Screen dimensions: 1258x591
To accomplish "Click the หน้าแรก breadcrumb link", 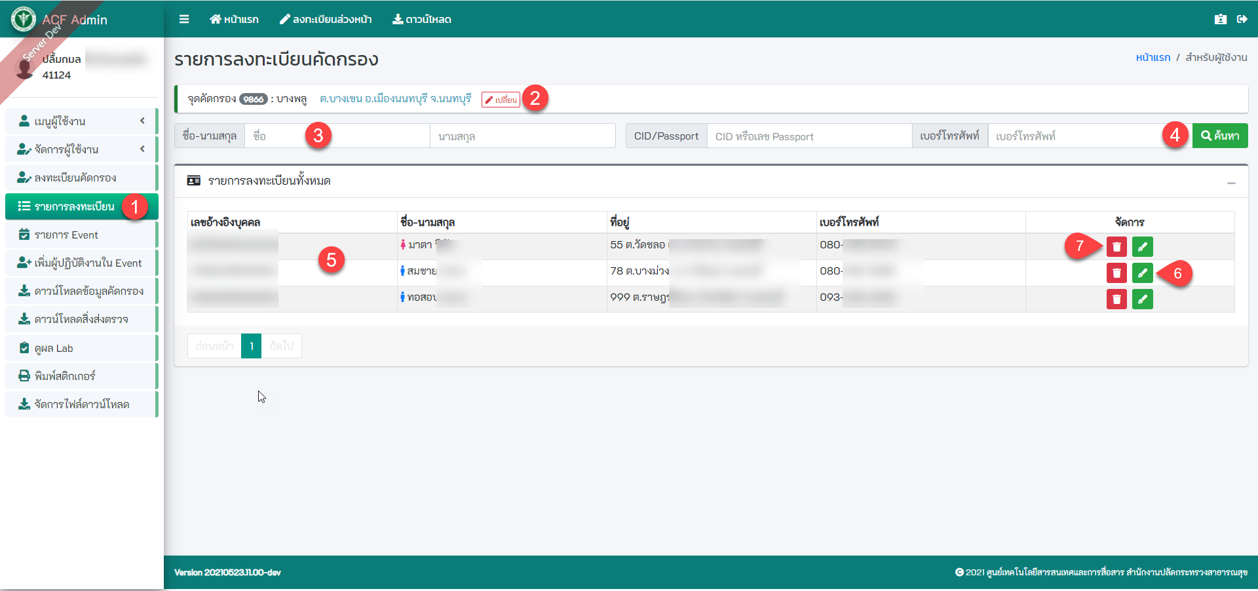I will click(1153, 58).
